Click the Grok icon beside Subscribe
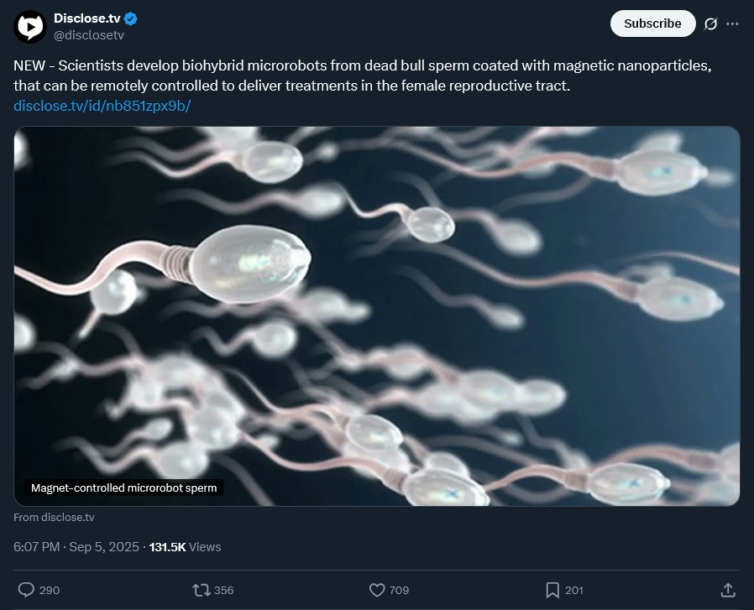The height and width of the screenshot is (610, 754). click(710, 23)
